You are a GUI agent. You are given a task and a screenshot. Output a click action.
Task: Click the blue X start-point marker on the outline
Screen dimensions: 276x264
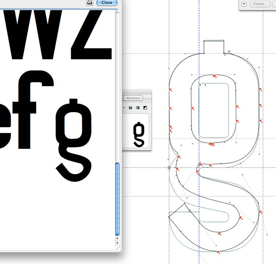pyautogui.click(x=229, y=51)
